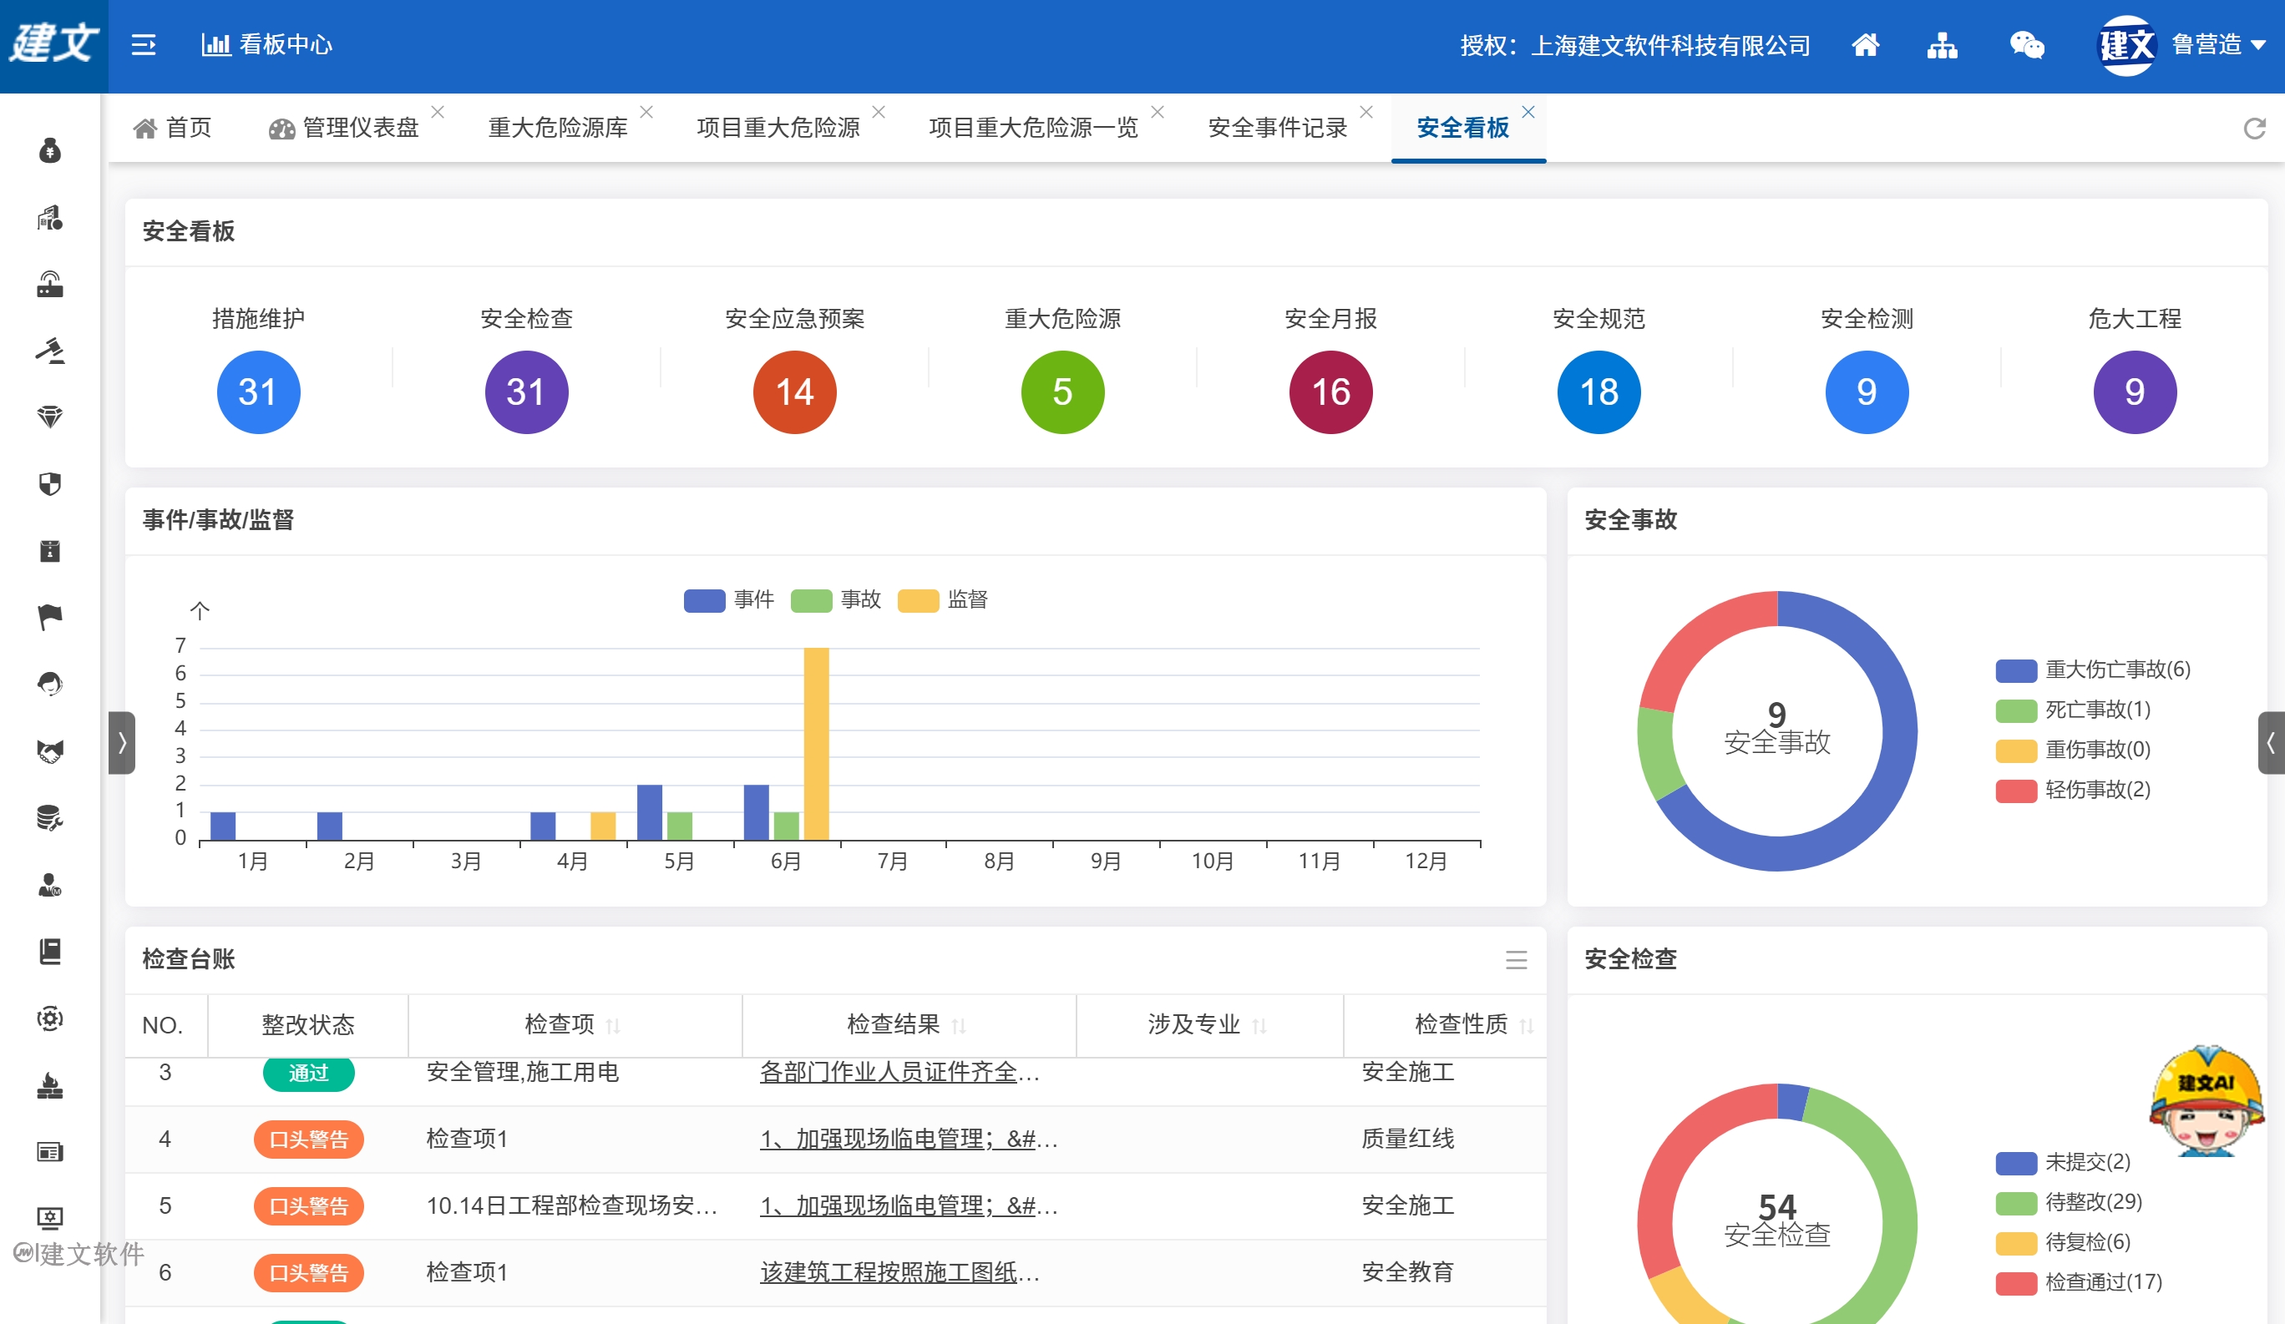The height and width of the screenshot is (1324, 2285).
Task: Open the organization chart icon
Action: point(1942,44)
